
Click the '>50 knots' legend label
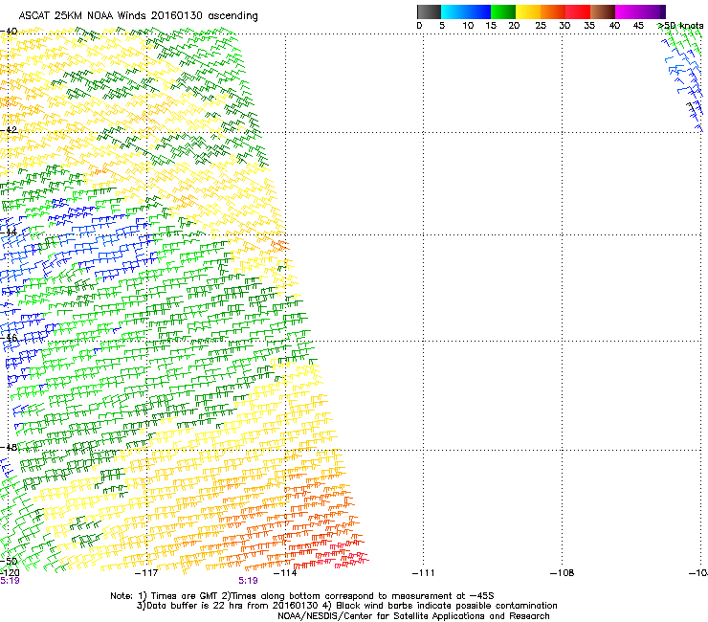680,26
